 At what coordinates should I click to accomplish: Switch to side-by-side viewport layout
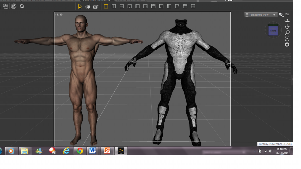click(x=114, y=6)
